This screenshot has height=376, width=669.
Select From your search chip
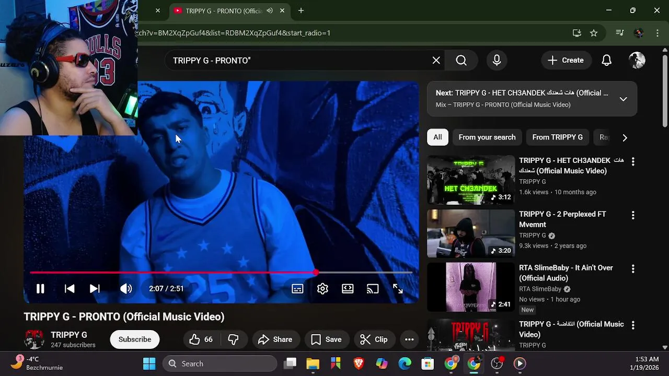point(487,137)
